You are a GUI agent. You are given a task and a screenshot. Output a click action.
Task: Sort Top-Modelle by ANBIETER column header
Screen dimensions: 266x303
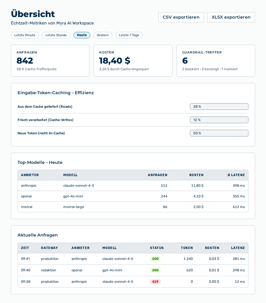click(x=30, y=175)
